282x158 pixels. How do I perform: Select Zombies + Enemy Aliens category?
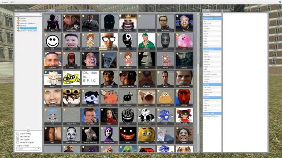pos(28,31)
